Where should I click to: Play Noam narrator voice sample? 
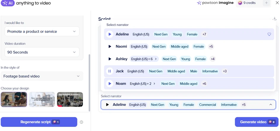(x=110, y=83)
